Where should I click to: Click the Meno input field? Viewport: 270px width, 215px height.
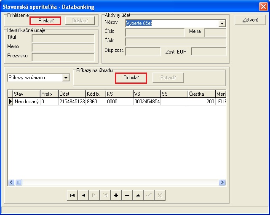pos(63,48)
